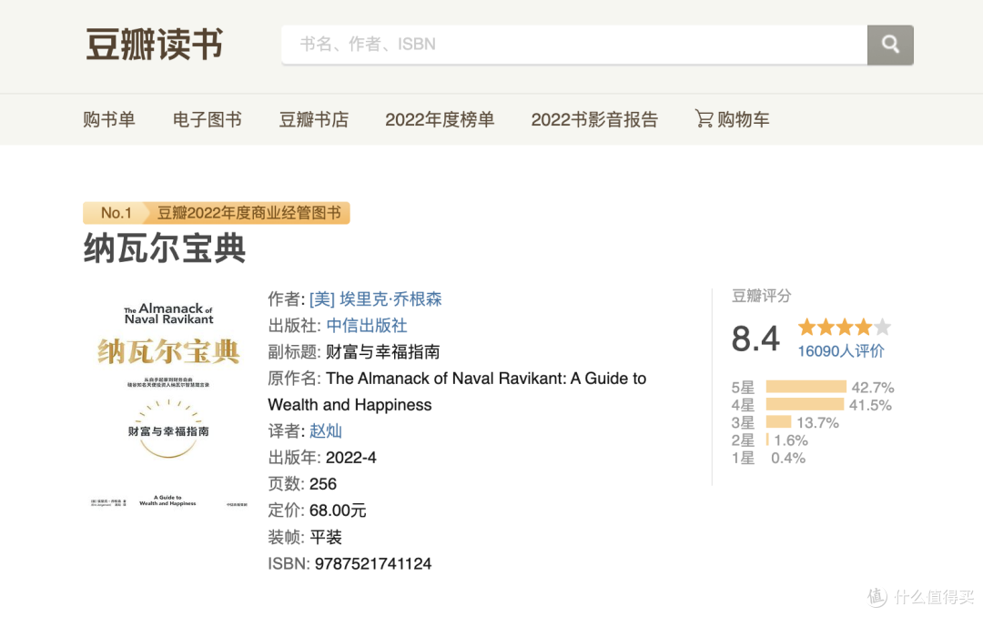Screen dimensions: 983x617
Task: Go to 电子图书 section
Action: coord(207,119)
